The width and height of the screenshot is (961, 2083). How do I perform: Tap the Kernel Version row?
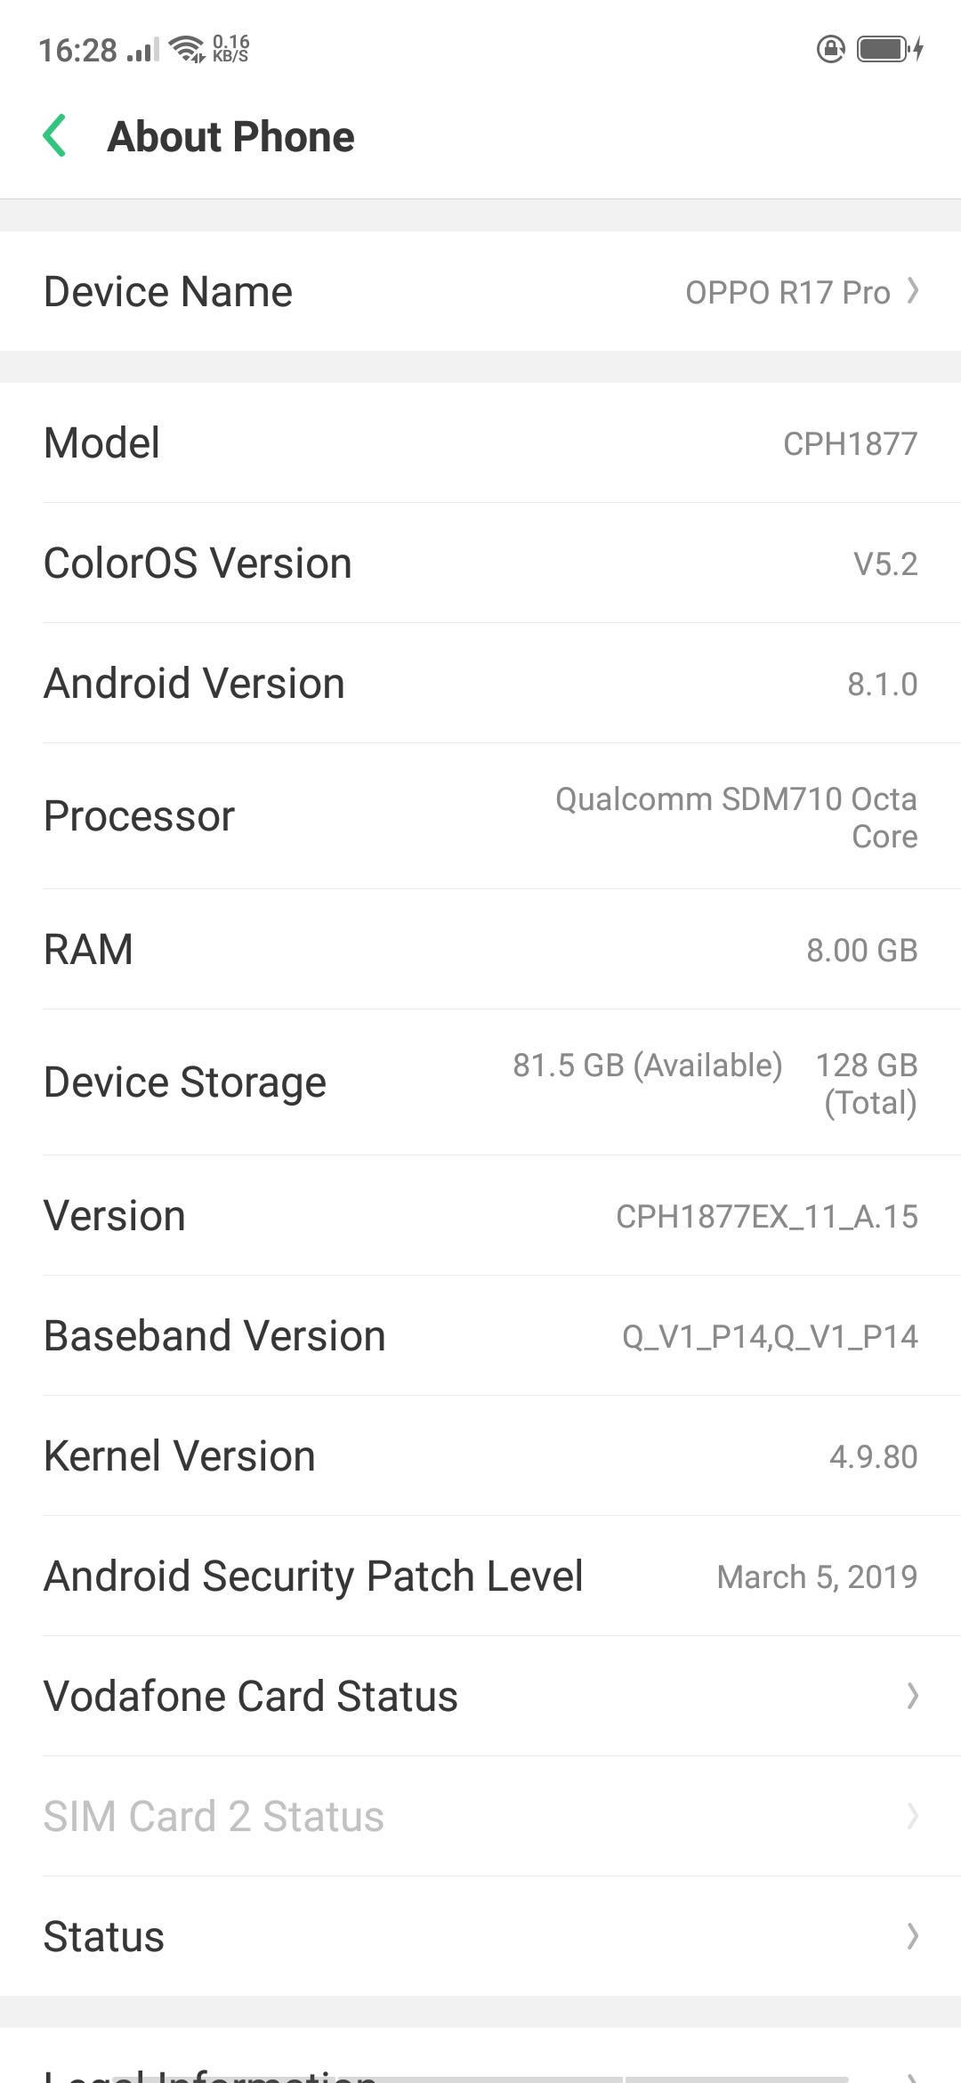coord(480,1456)
